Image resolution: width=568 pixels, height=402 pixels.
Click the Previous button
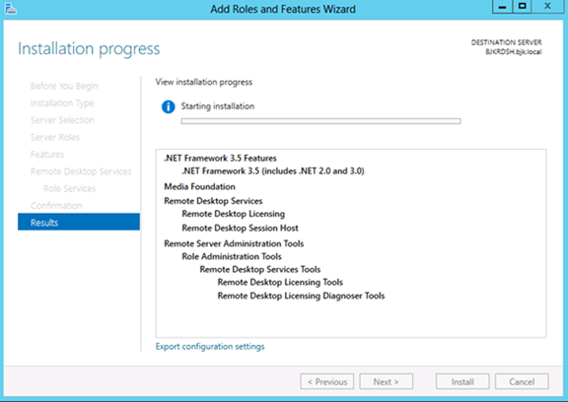coord(327,381)
